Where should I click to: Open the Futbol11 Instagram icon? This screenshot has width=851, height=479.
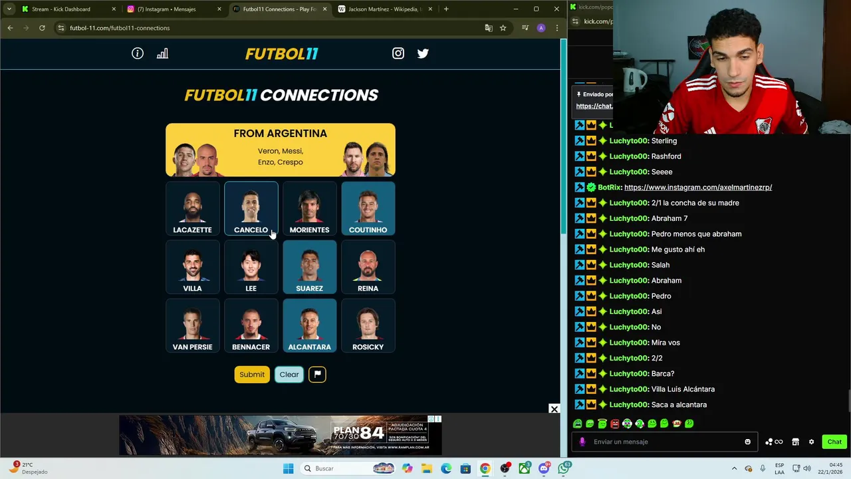[x=398, y=54]
